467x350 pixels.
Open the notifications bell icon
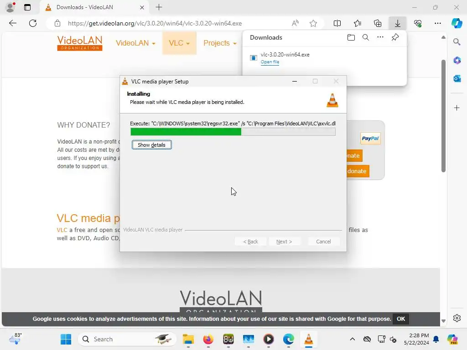(x=436, y=339)
